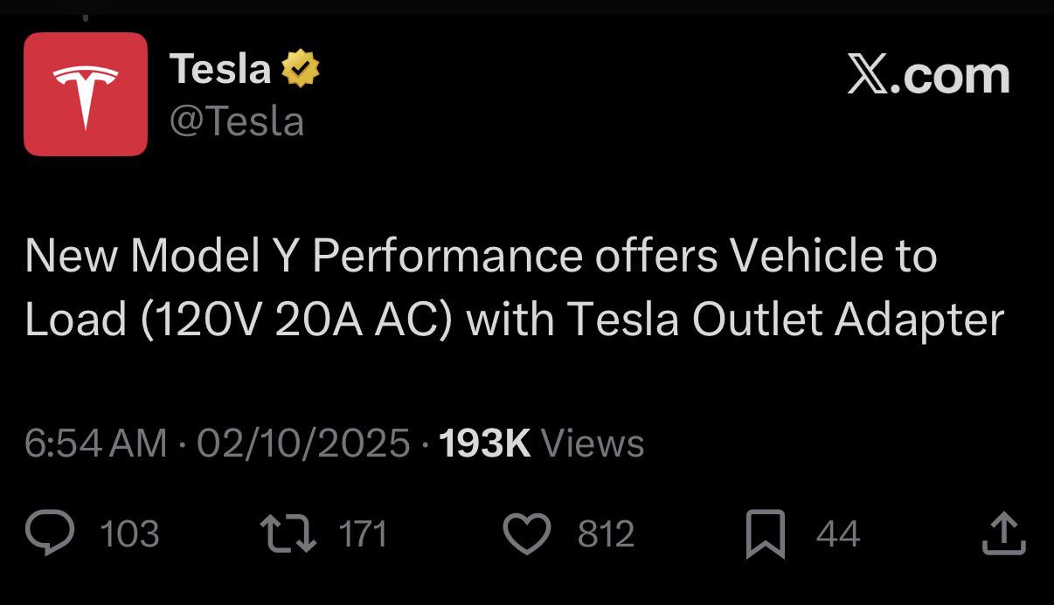Viewport: 1054px width, 605px height.
Task: Click the gold verified badge
Action: [x=301, y=69]
